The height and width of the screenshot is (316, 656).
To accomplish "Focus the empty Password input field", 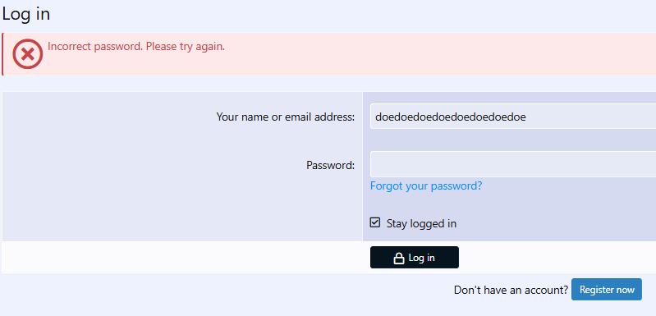I will tap(513, 164).
